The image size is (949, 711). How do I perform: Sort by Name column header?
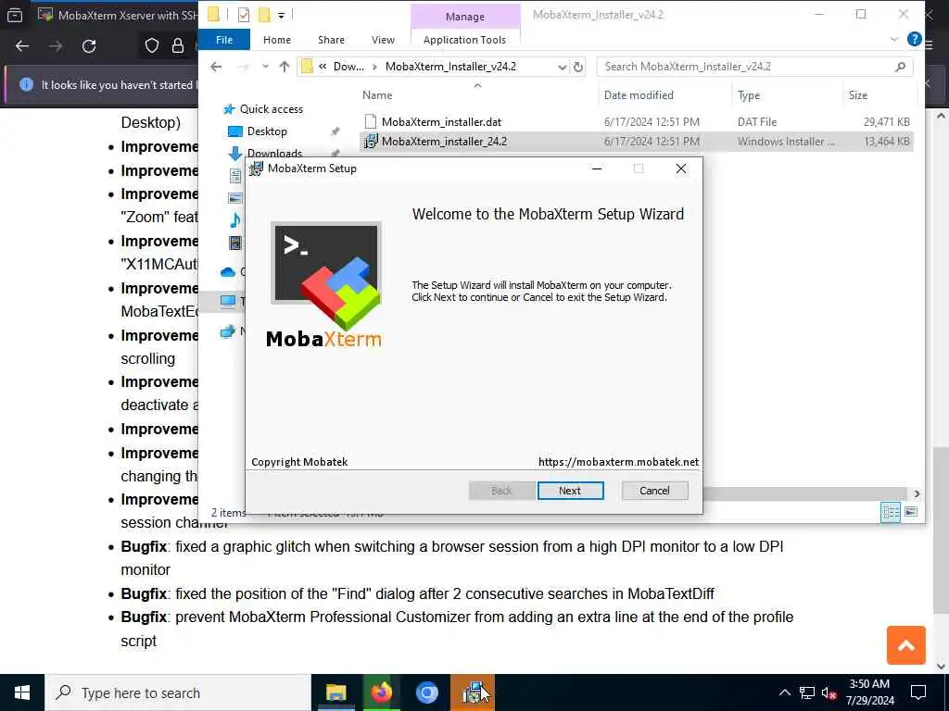coord(377,95)
